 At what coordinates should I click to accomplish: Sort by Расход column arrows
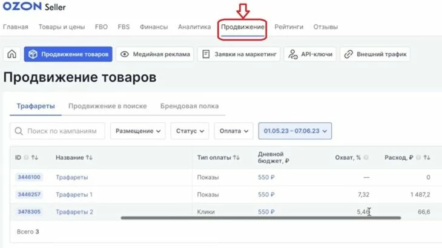coord(427,157)
